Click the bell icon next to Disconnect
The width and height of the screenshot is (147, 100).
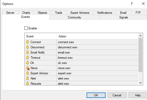point(27,47)
